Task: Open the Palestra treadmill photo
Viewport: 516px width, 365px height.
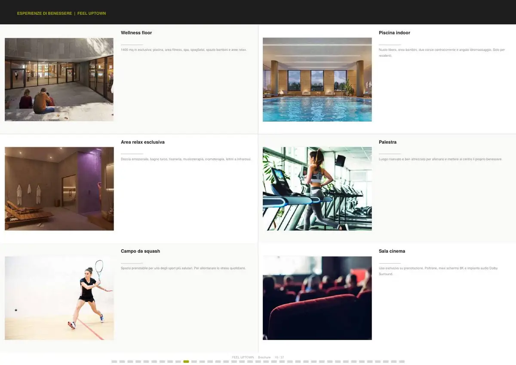Action: (317, 189)
